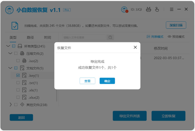Open the robot customer service icon
The width and height of the screenshot is (195, 131).
coord(148,9)
